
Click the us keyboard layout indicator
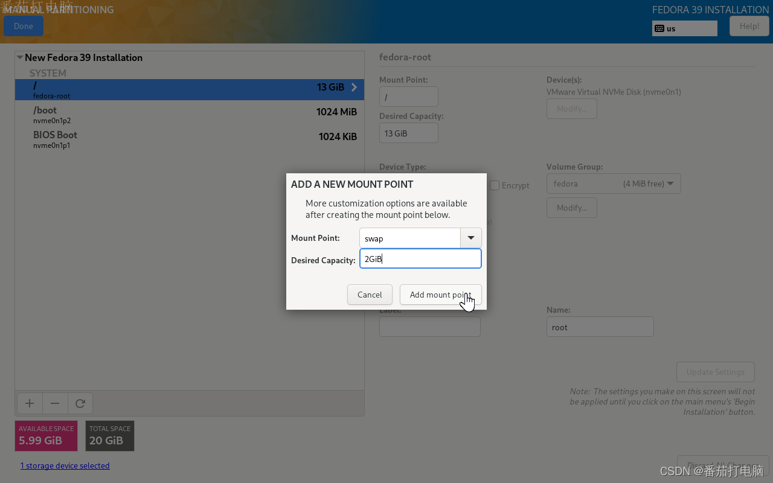pos(685,28)
